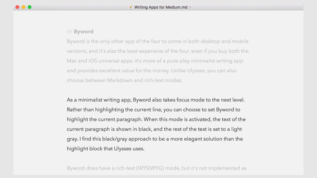Click the line starting 'Rather than highlighting'

pyautogui.click(x=153, y=110)
